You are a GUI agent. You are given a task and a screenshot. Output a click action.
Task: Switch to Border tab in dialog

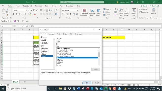point(65,34)
